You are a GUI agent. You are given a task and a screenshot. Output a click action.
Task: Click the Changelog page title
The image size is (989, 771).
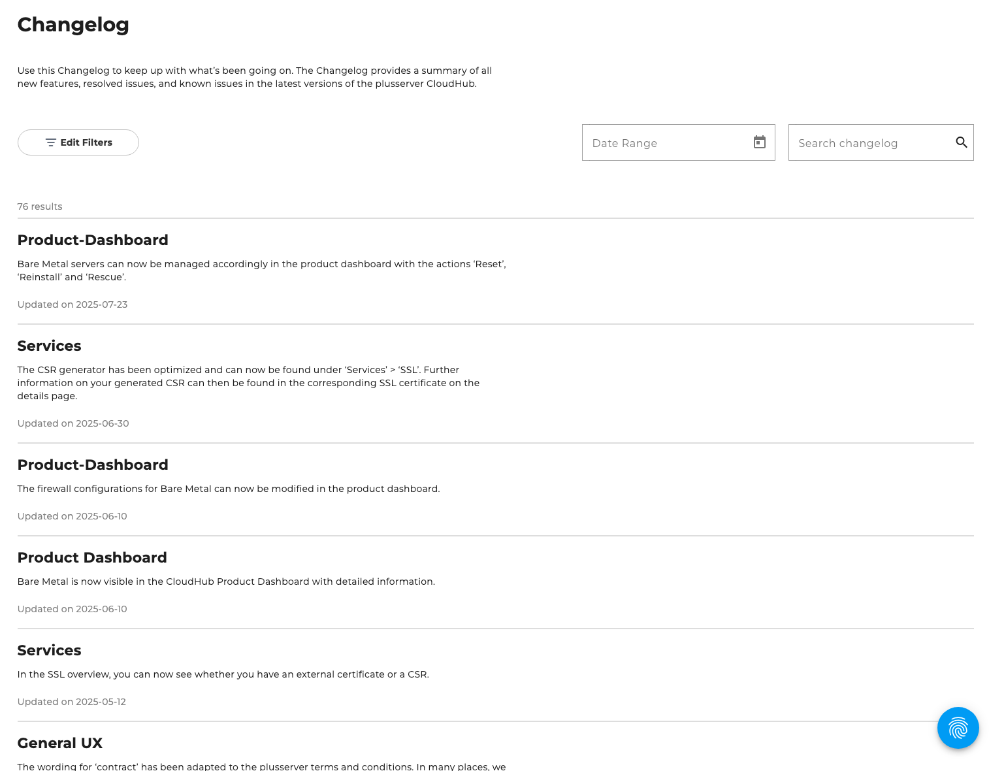tap(73, 24)
